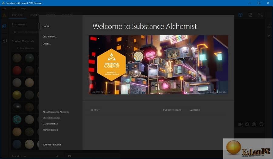The height and width of the screenshot is (159, 273).
Task: Switch to the EXPLORE tab
Action: (17, 15)
